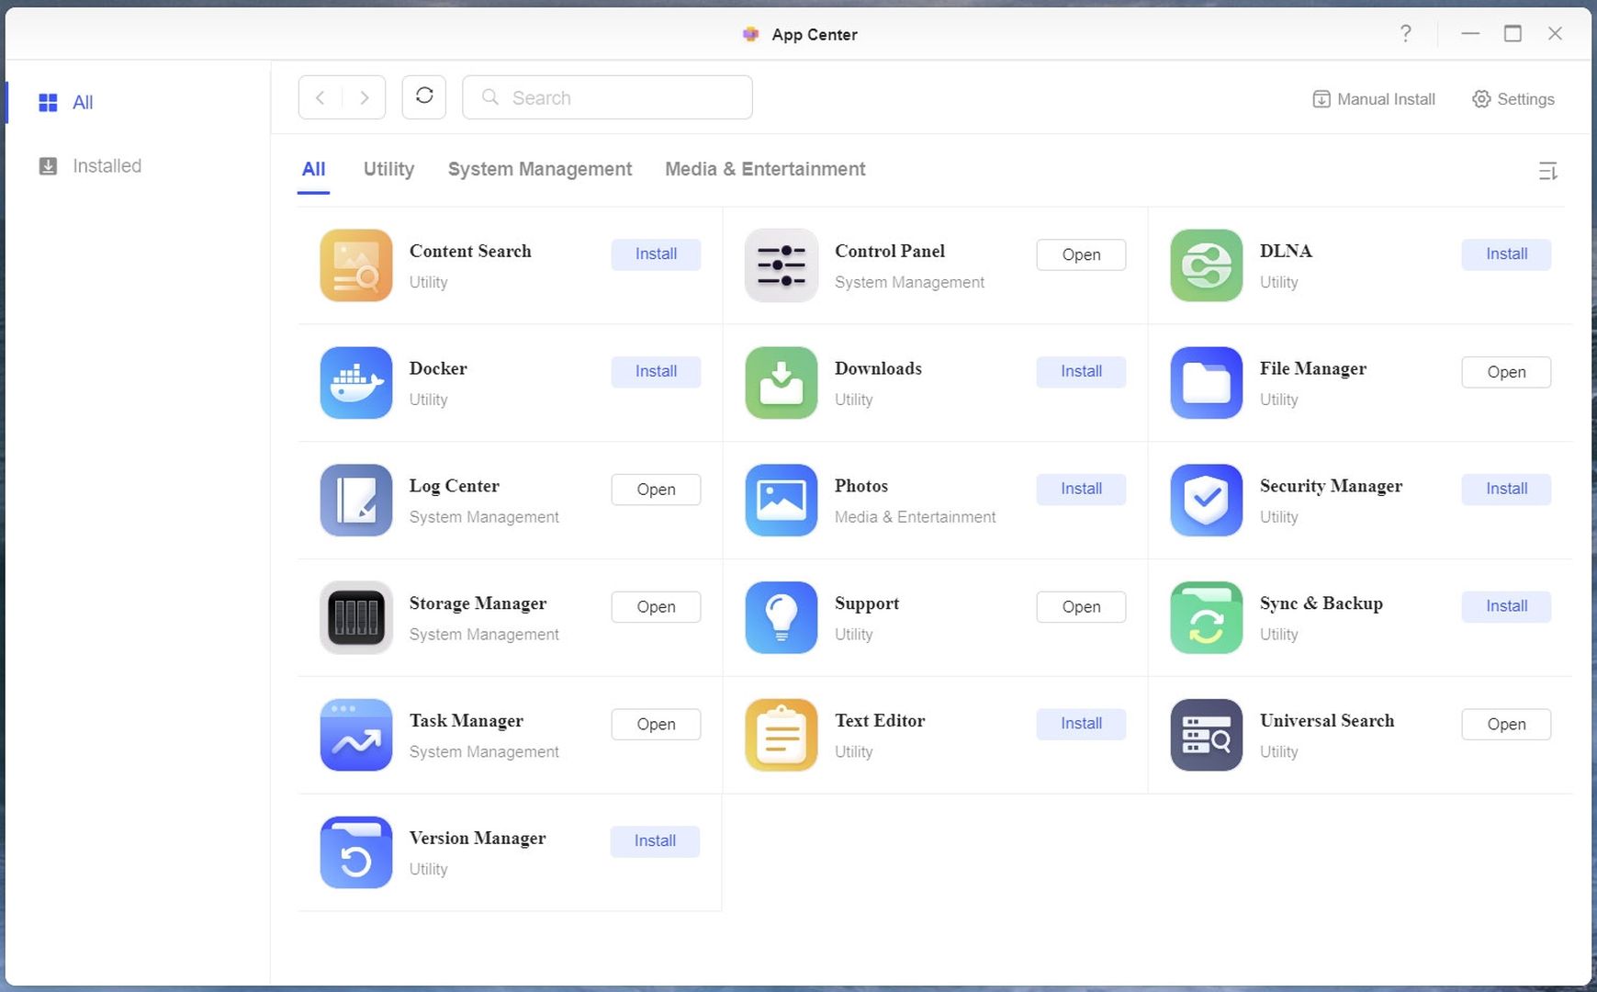The height and width of the screenshot is (992, 1597).
Task: Click the Docker whale icon
Action: point(356,383)
